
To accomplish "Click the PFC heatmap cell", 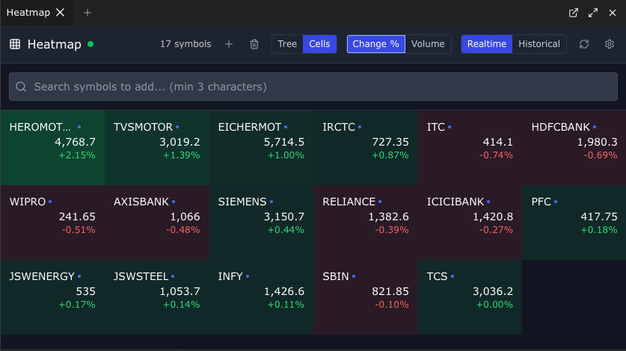I will tap(574, 222).
